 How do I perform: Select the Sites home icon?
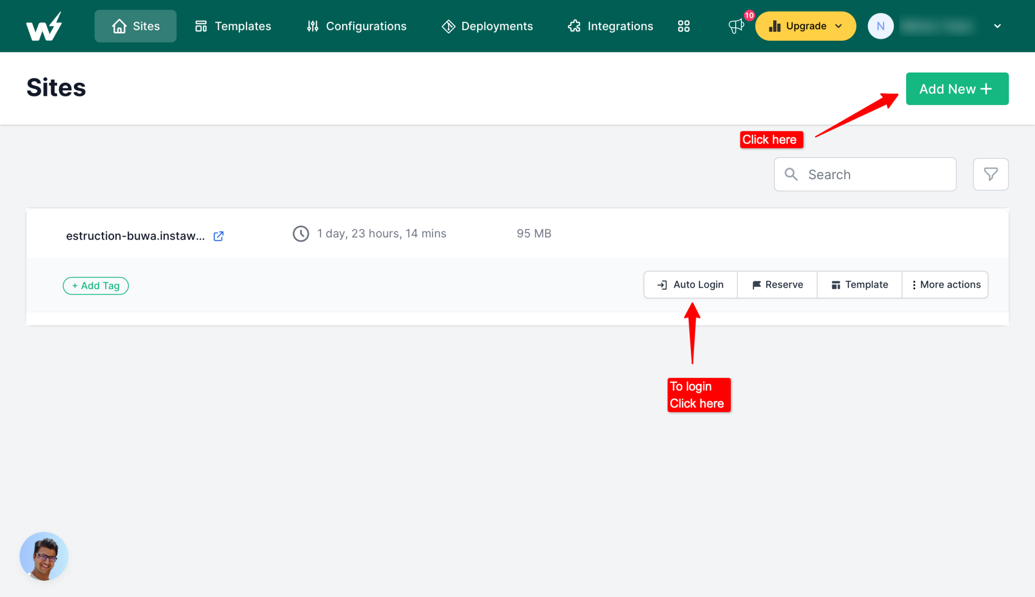[x=119, y=25]
